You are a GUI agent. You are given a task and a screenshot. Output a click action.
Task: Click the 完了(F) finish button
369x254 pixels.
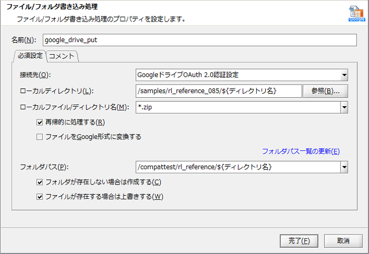pyautogui.click(x=299, y=240)
